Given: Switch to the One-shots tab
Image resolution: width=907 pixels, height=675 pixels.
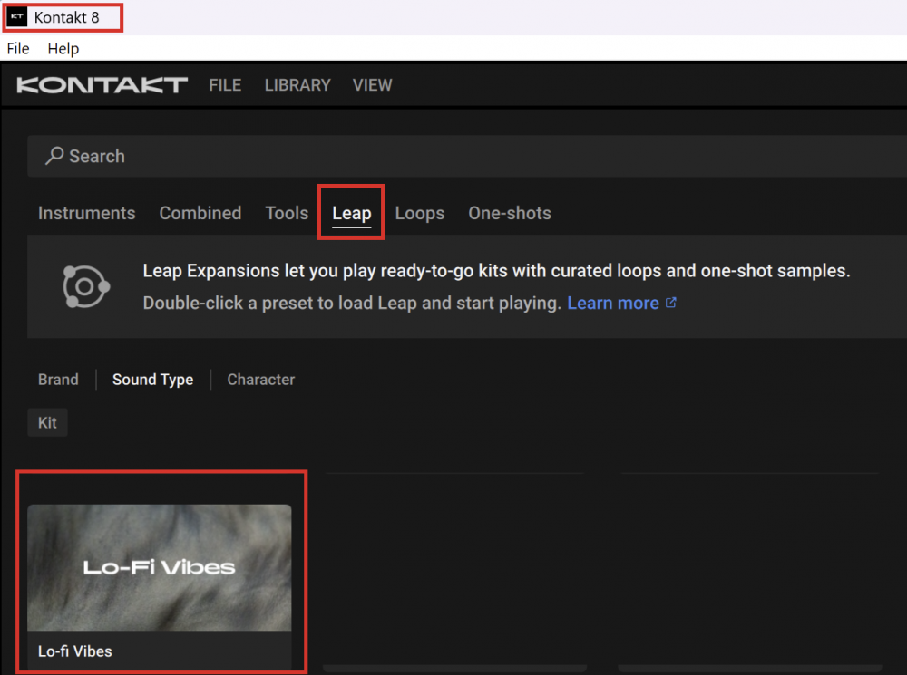Looking at the screenshot, I should (510, 213).
